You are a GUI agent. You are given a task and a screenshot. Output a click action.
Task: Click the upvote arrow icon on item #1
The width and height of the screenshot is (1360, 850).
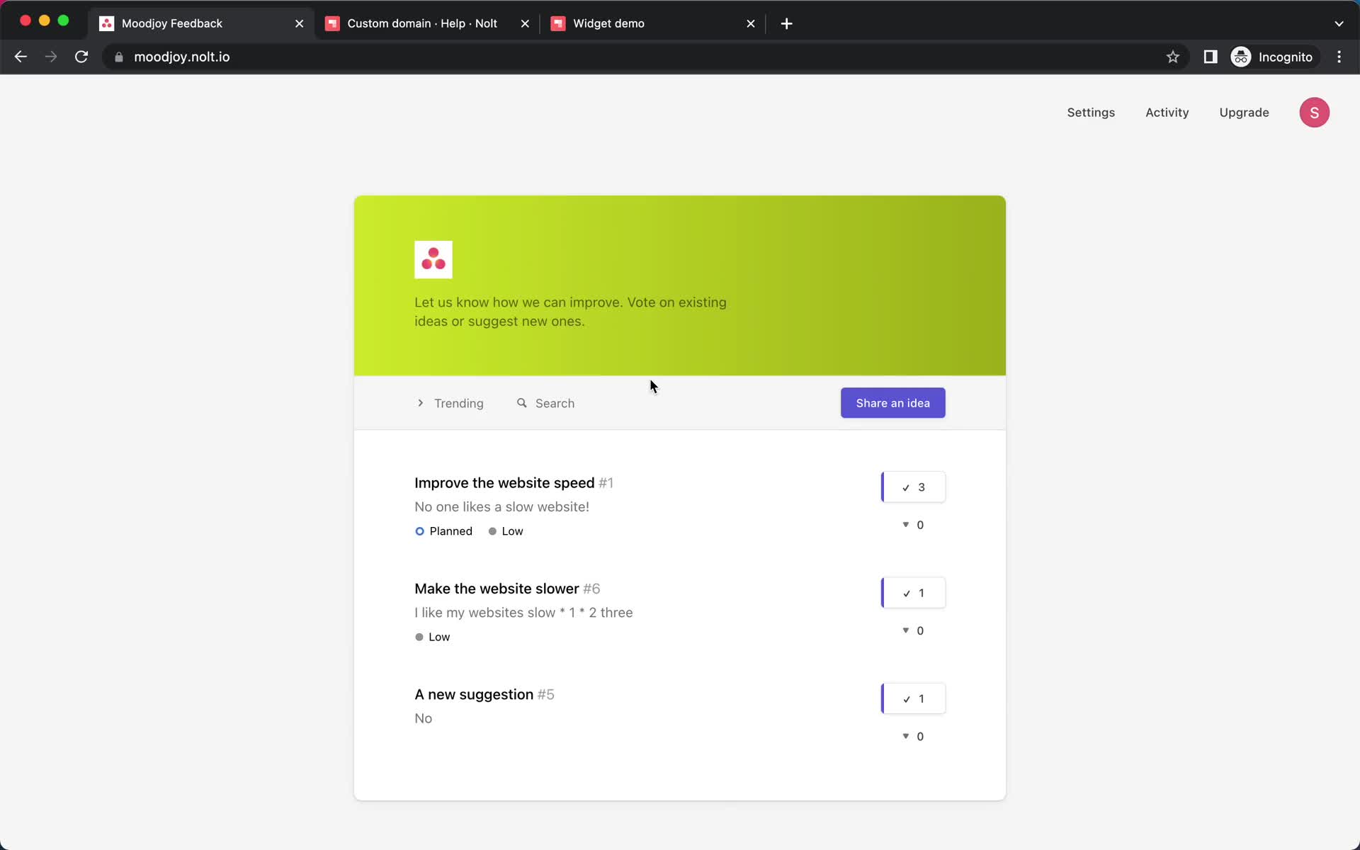pos(912,487)
